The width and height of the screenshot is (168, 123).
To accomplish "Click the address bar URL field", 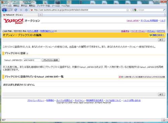I will 80,10.
